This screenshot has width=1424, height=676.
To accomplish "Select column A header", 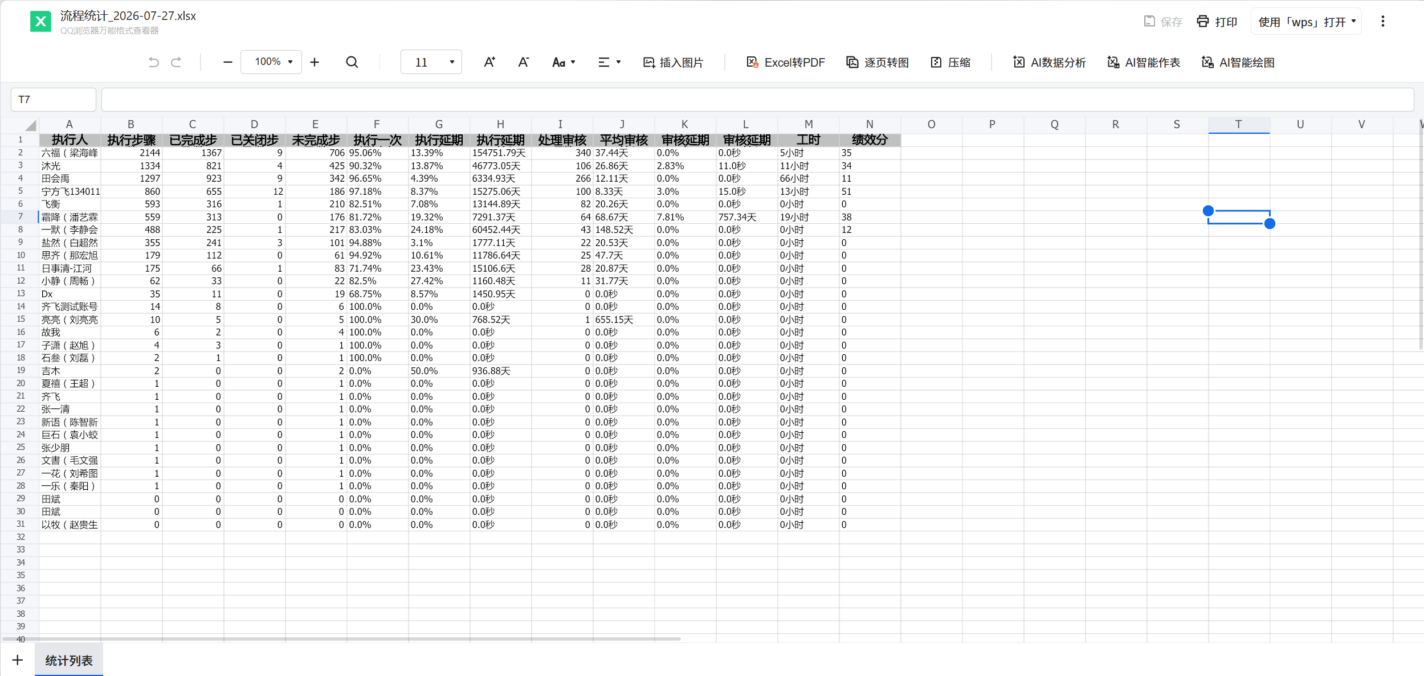I will coord(70,125).
